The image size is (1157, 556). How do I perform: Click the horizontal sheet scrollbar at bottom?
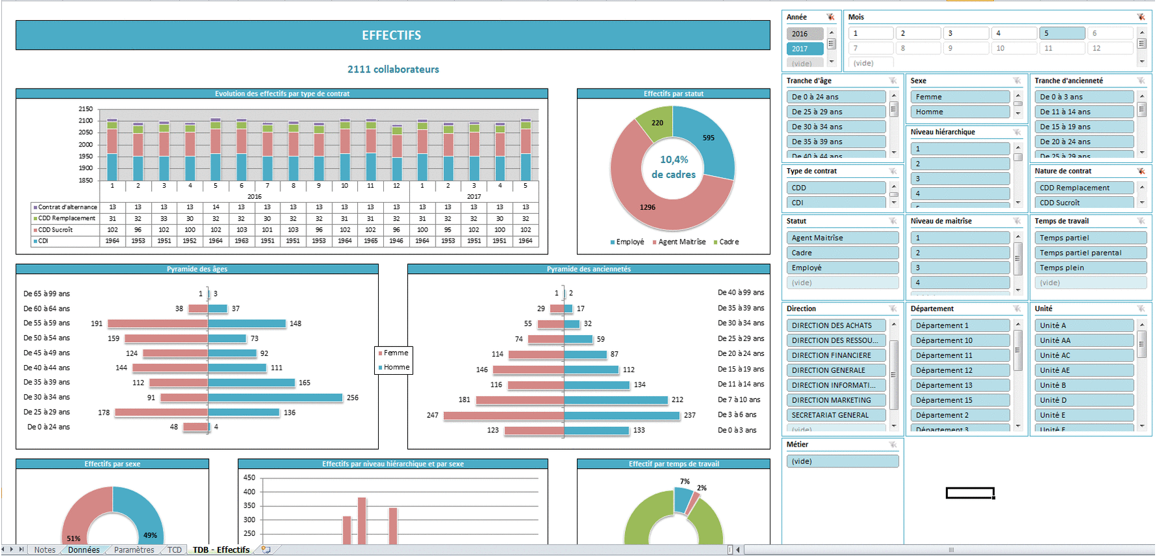[x=950, y=550]
